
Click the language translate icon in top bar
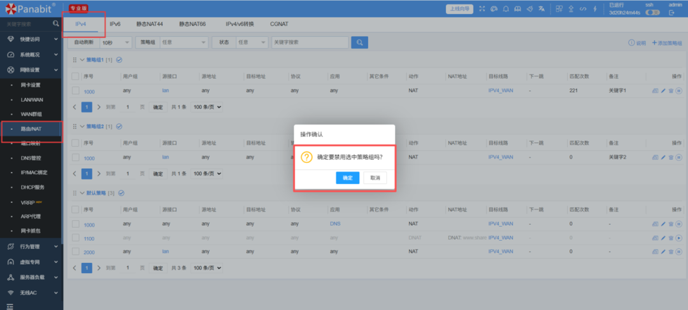pos(541,9)
